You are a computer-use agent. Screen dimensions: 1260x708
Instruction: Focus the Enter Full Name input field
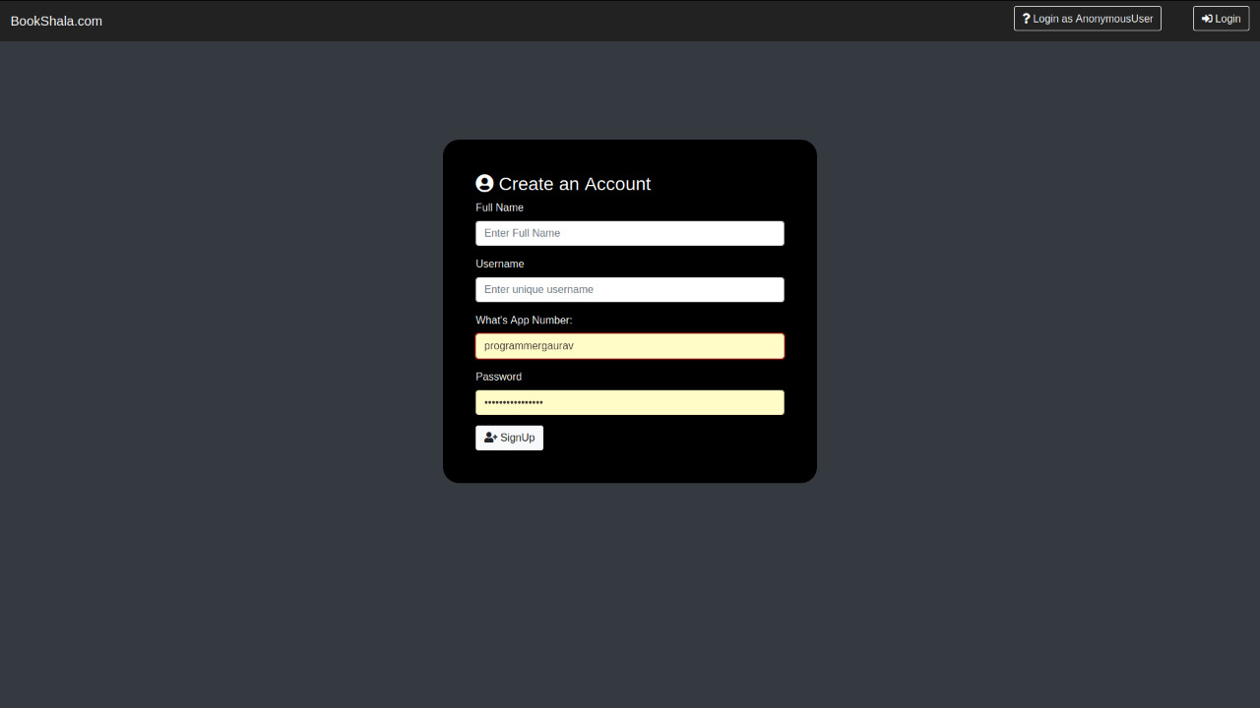(x=630, y=233)
